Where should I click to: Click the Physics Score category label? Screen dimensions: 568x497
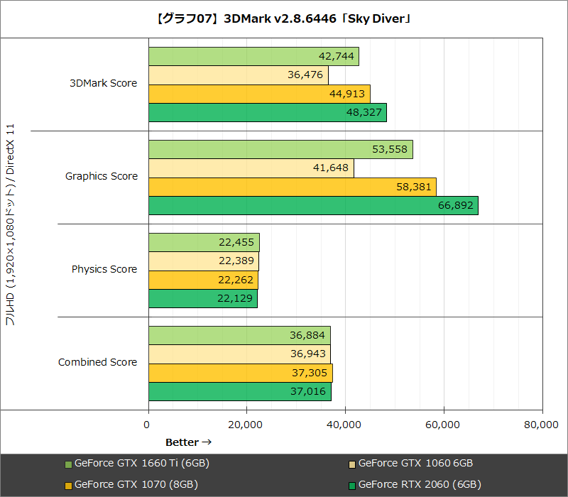(x=104, y=269)
